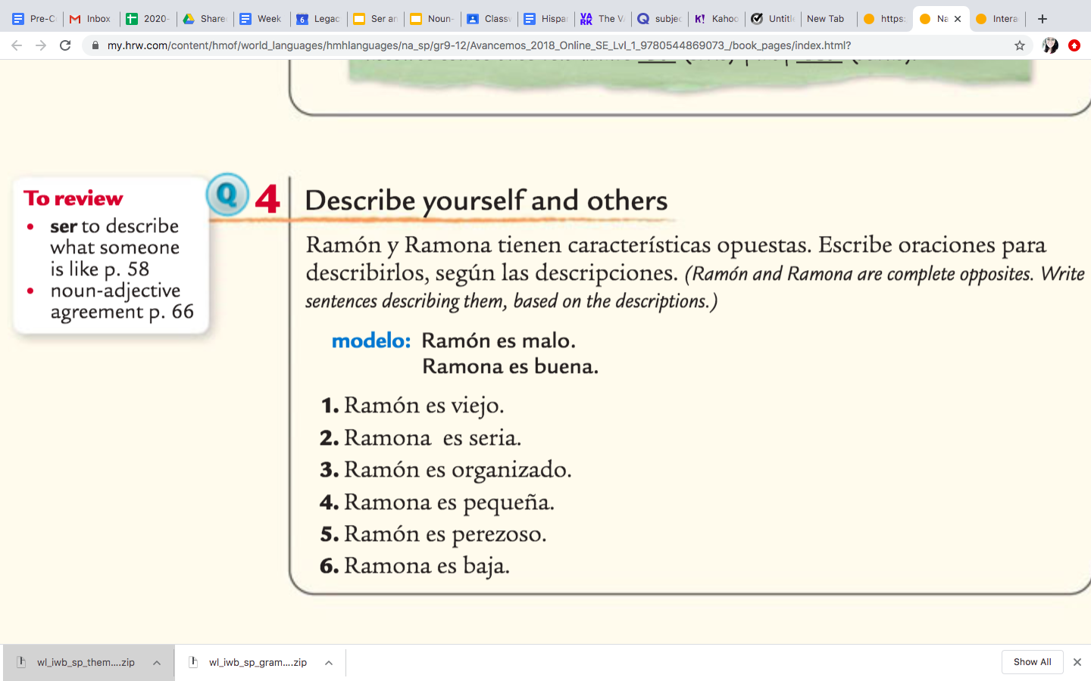Click item 3 'Ramón es organizado.'
Image resolution: width=1091 pixels, height=681 pixels.
(x=458, y=470)
